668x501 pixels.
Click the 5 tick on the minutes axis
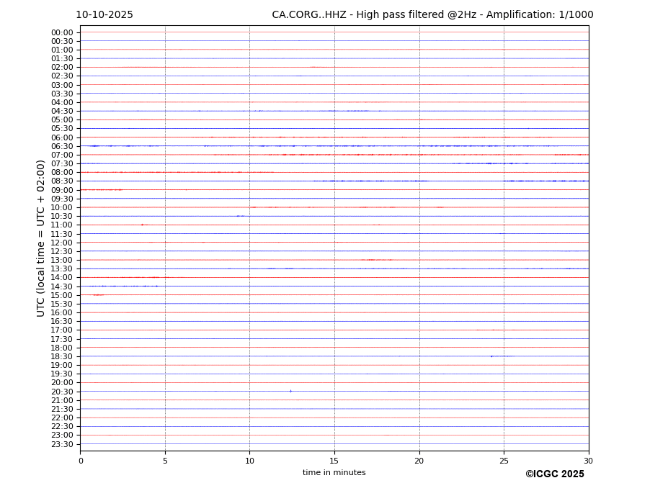coord(165,461)
